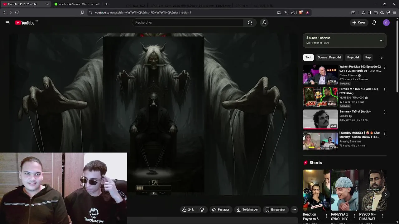The width and height of the screenshot is (399, 224).
Task: Open the options for PSYCO M - DIMA WA7 short
Action: (x=382, y=216)
